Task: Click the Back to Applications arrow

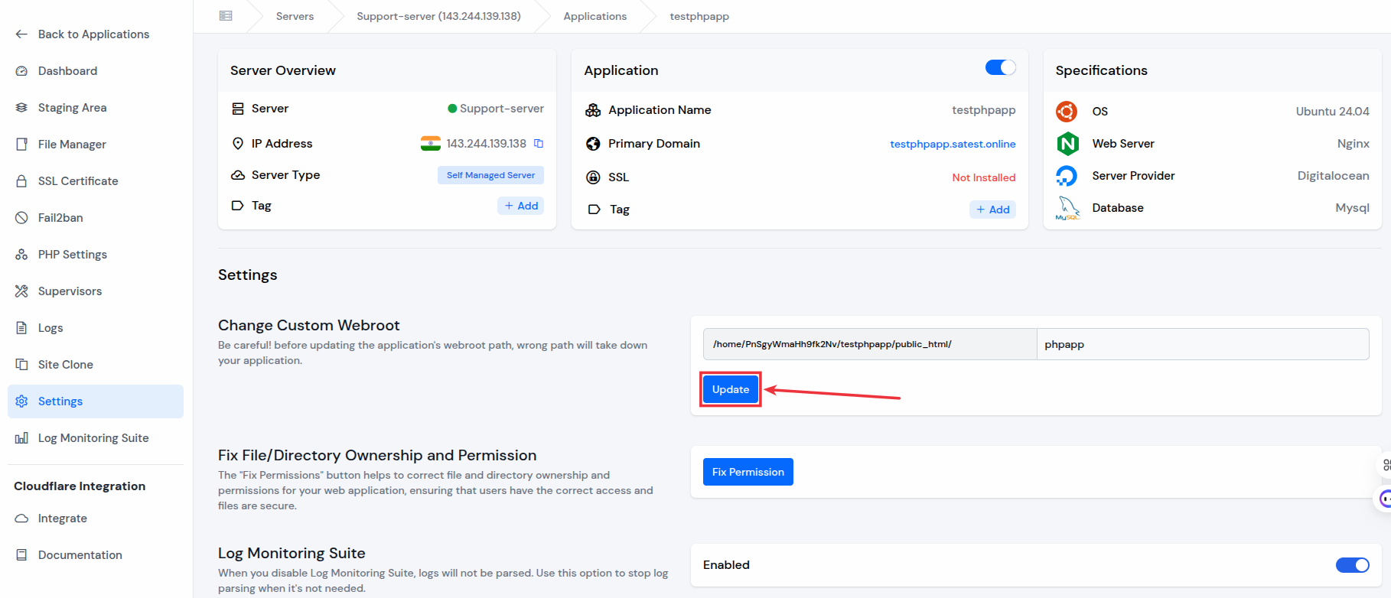Action: [21, 34]
